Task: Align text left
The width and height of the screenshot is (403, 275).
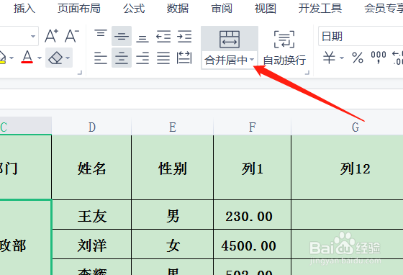Action: [101, 58]
